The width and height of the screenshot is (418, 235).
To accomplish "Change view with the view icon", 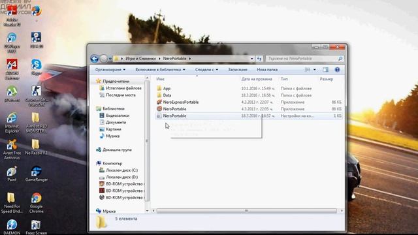I will click(x=308, y=70).
